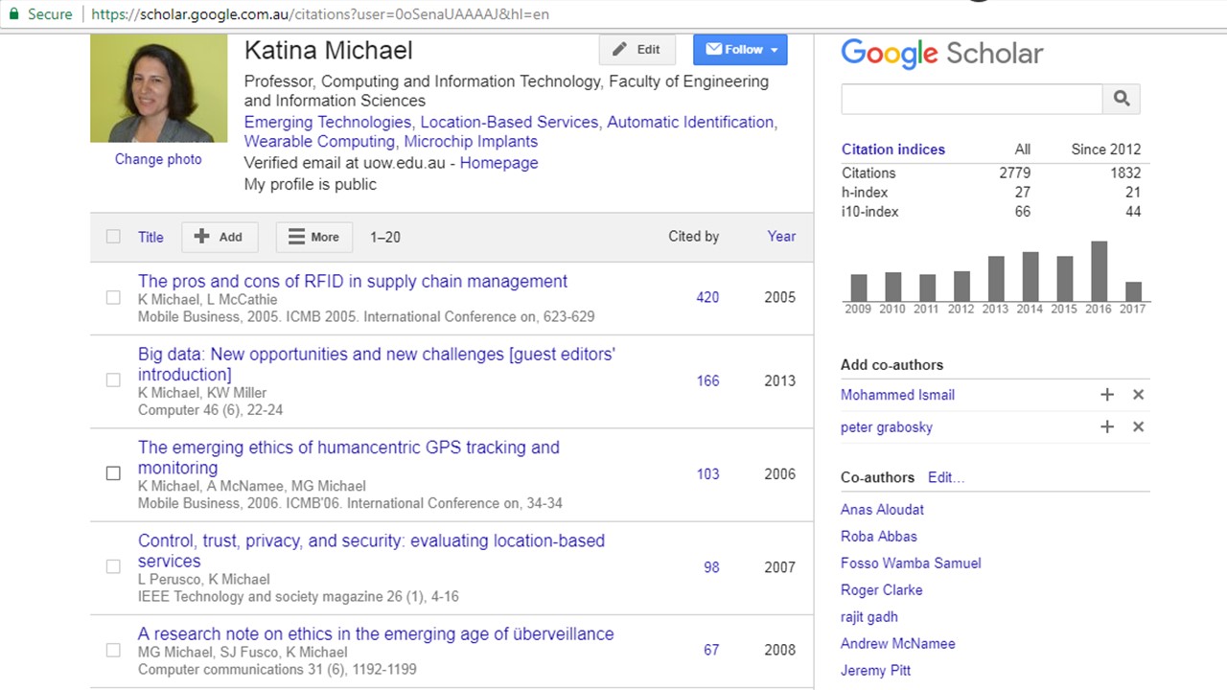Open co-author Anas Aloudat profile
The width and height of the screenshot is (1227, 690).
click(882, 510)
